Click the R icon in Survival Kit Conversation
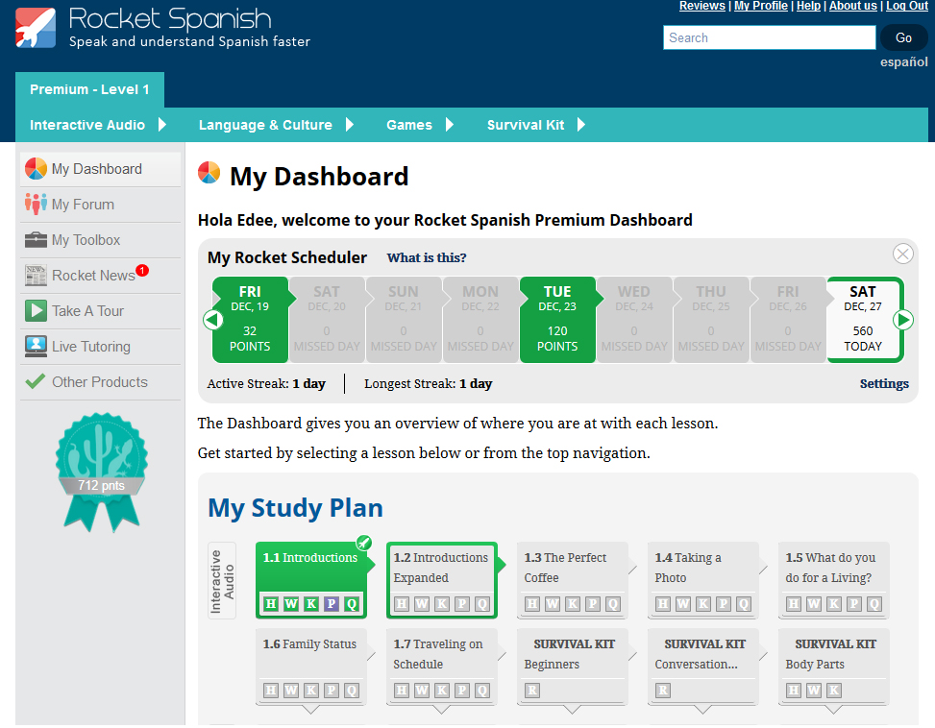Image resolution: width=935 pixels, height=728 pixels. pyautogui.click(x=663, y=691)
